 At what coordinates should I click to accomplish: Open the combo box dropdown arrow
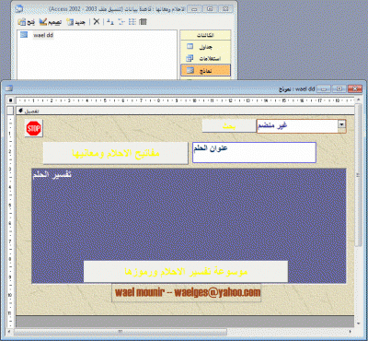[x=341, y=124]
